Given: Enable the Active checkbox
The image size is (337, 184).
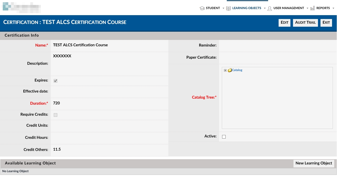Looking at the screenshot, I should point(224,137).
